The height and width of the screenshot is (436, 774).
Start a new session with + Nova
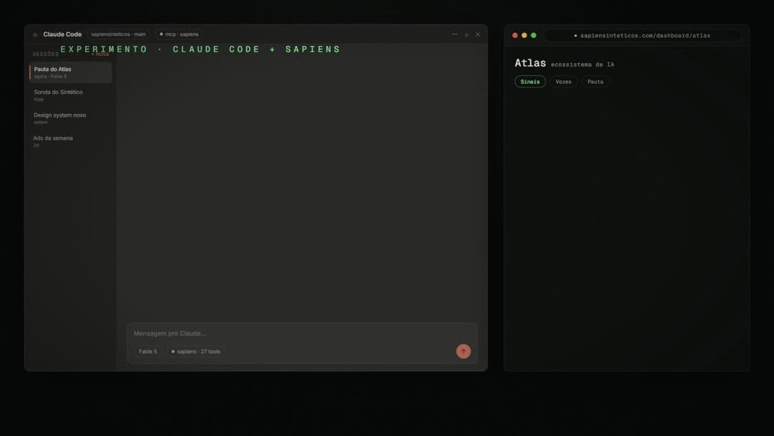pos(100,54)
